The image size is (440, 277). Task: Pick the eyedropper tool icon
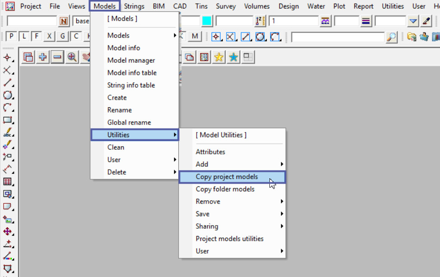pyautogui.click(x=426, y=21)
